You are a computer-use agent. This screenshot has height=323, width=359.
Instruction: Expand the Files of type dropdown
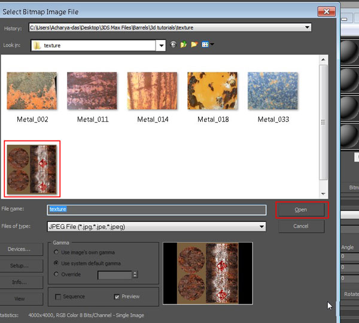coord(262,227)
